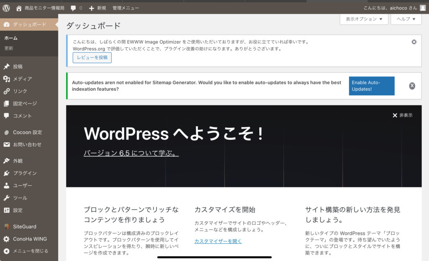Viewport: 429px width, 261px height.
Task: Open the comments bubble icon in admin bar
Action: point(73,8)
